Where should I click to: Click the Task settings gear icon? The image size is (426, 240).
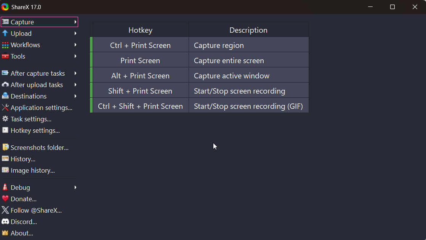pos(5,119)
